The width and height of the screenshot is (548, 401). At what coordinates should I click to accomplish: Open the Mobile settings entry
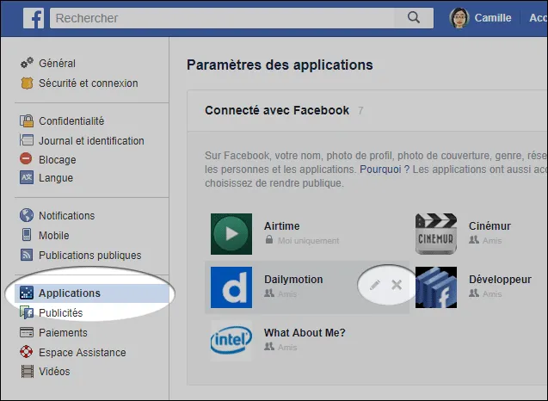pos(54,235)
